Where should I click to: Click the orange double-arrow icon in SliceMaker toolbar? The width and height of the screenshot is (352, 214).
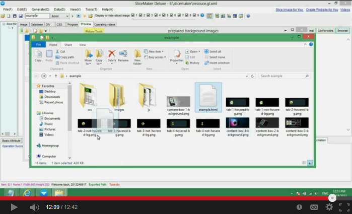point(85,16)
